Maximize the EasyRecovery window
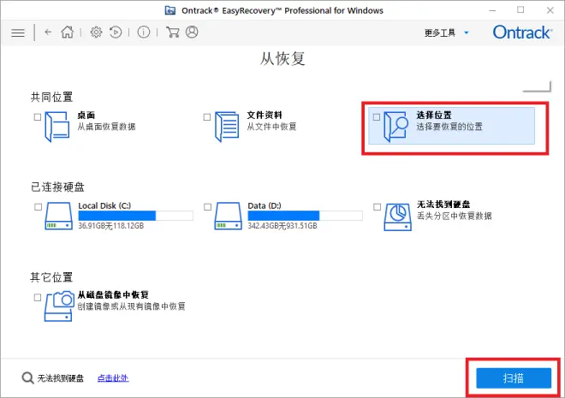565x398 pixels. click(x=520, y=10)
